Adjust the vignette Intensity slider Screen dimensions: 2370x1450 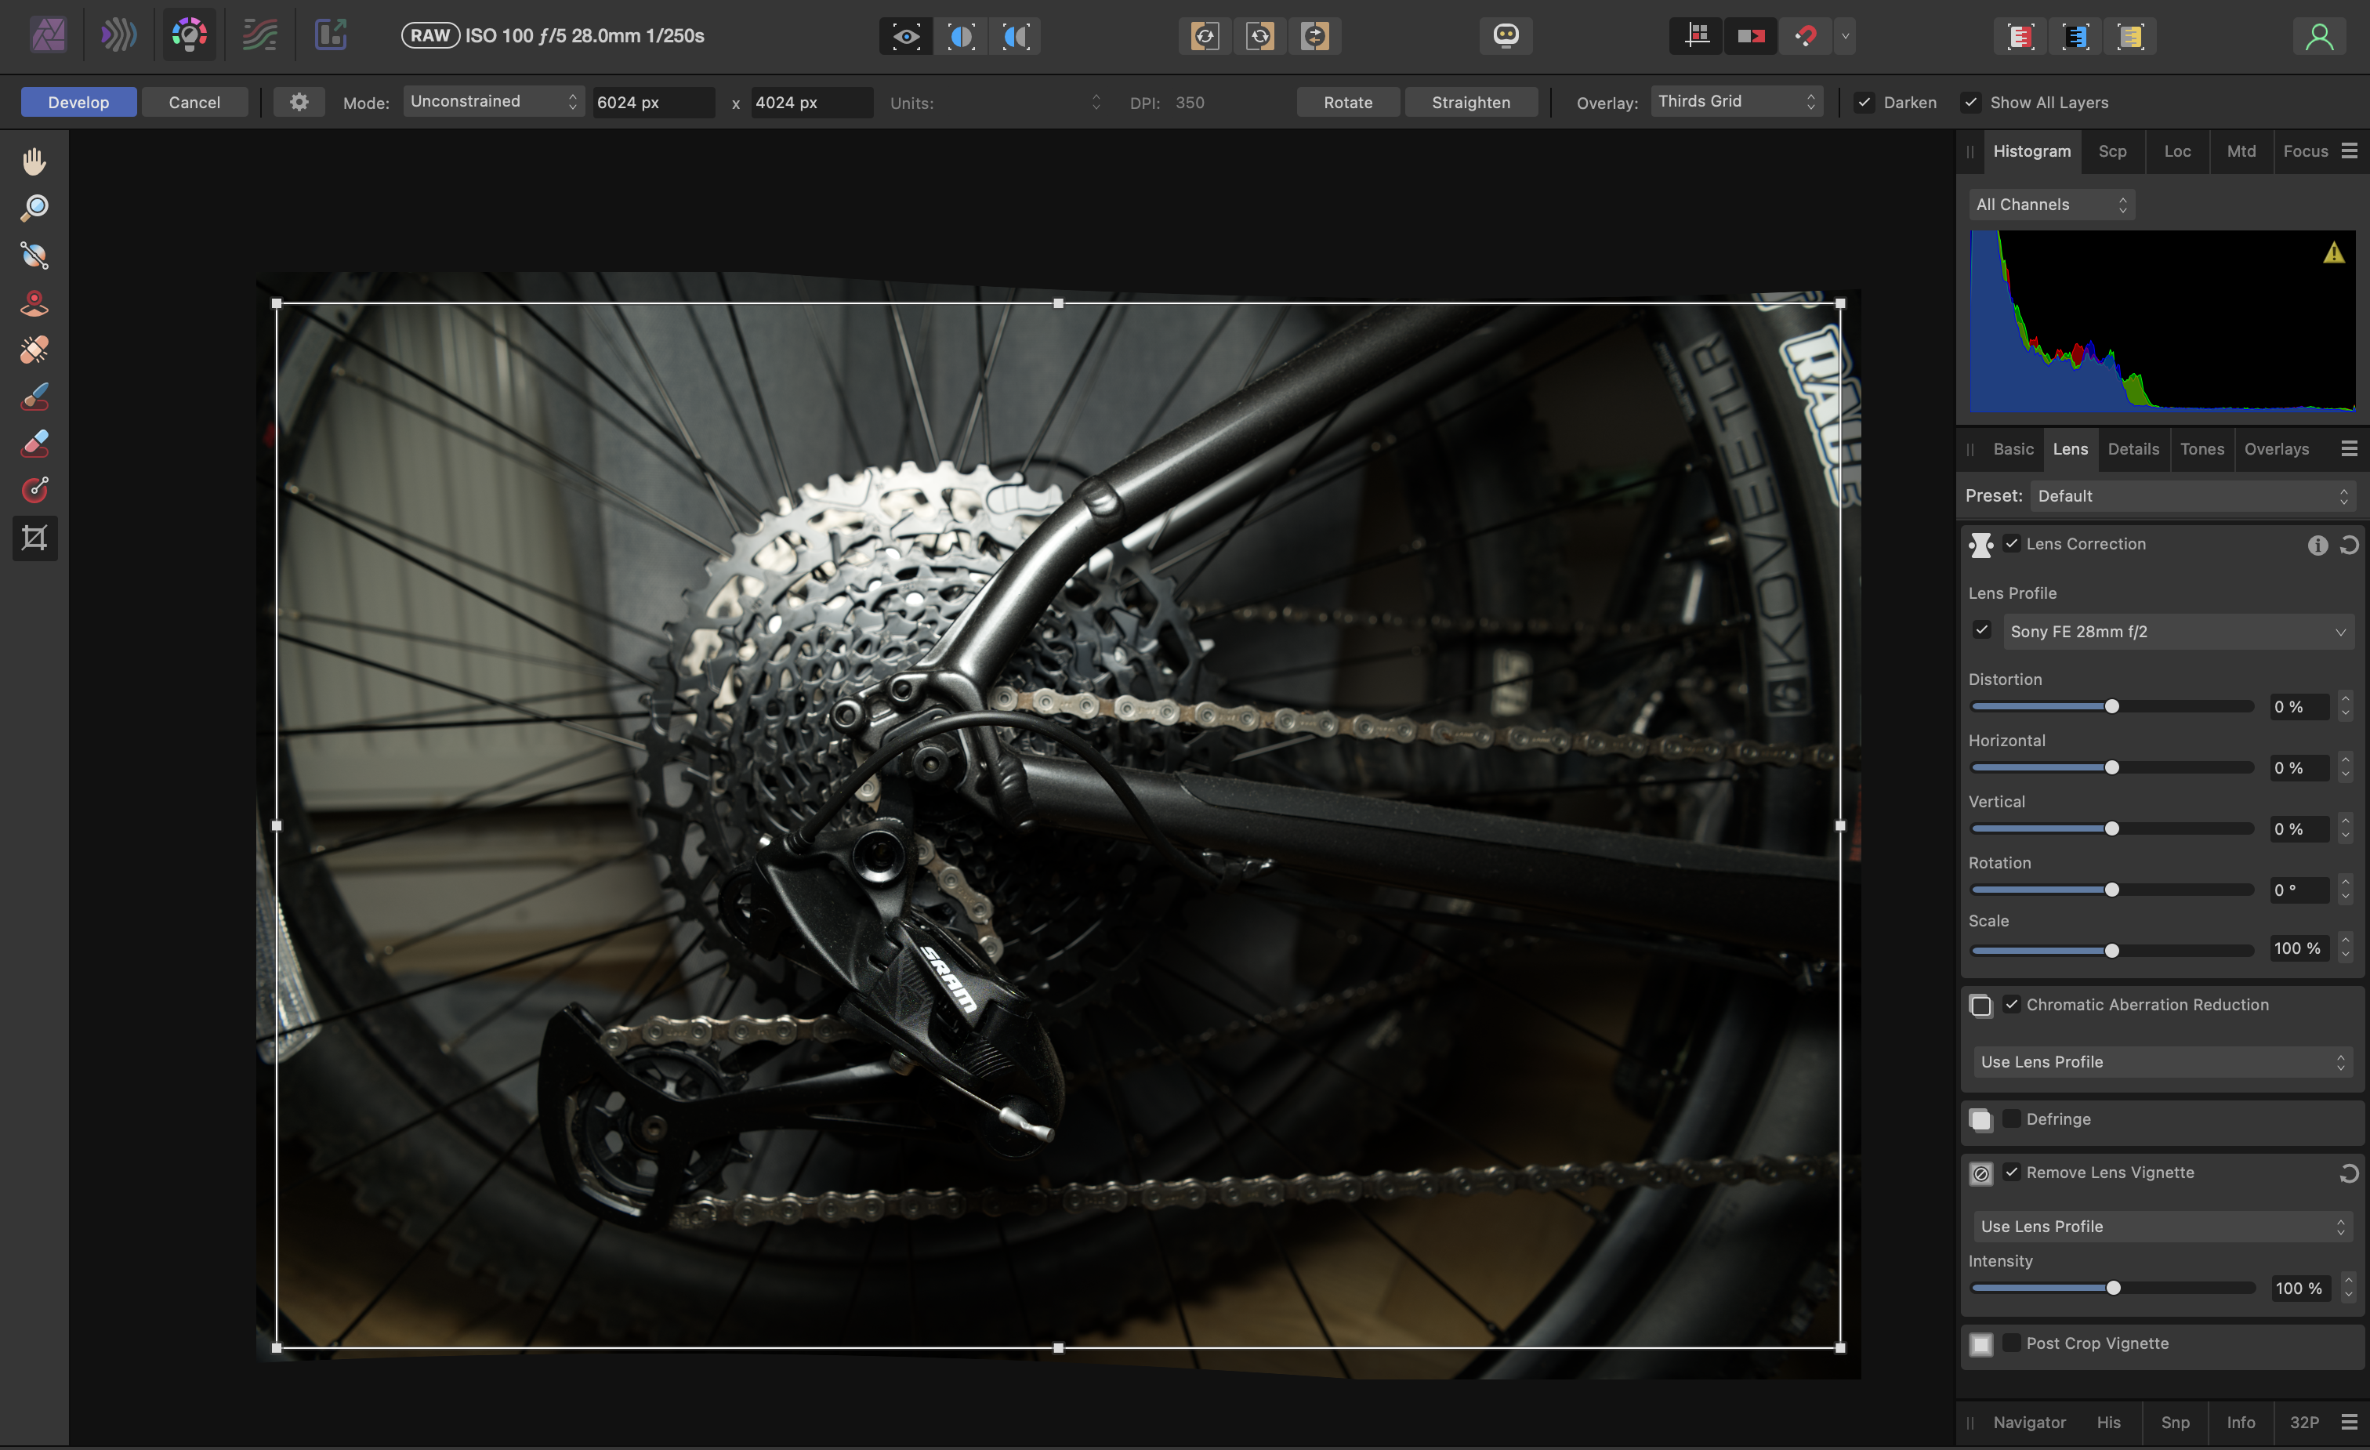tap(2113, 1289)
